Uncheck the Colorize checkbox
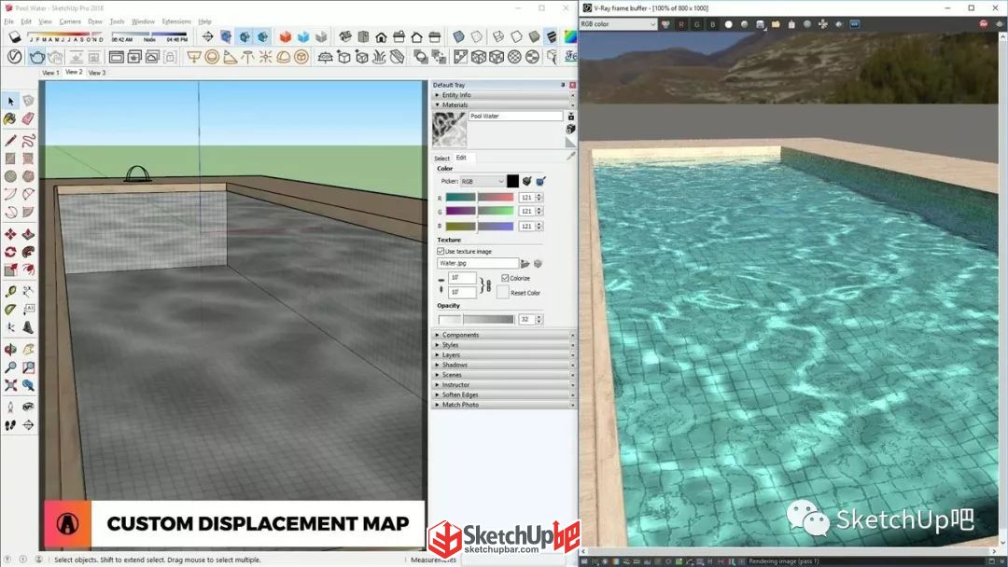 coord(505,277)
